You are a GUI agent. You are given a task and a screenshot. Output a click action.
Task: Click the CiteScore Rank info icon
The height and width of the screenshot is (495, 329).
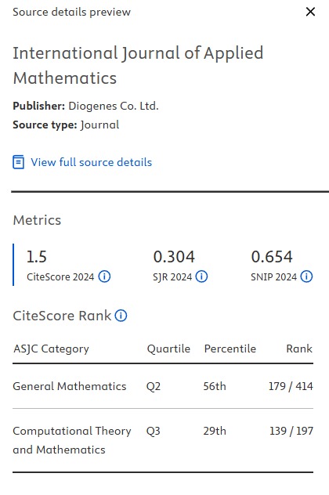coord(121,316)
